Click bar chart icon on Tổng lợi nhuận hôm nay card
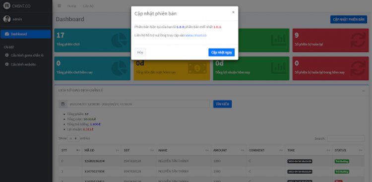The width and height of the screenshot is (372, 182). [x=279, y=68]
